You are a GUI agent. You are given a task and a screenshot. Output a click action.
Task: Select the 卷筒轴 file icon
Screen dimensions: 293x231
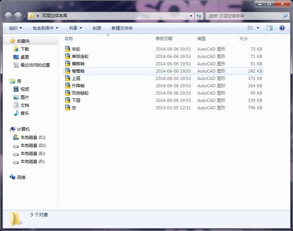(67, 71)
